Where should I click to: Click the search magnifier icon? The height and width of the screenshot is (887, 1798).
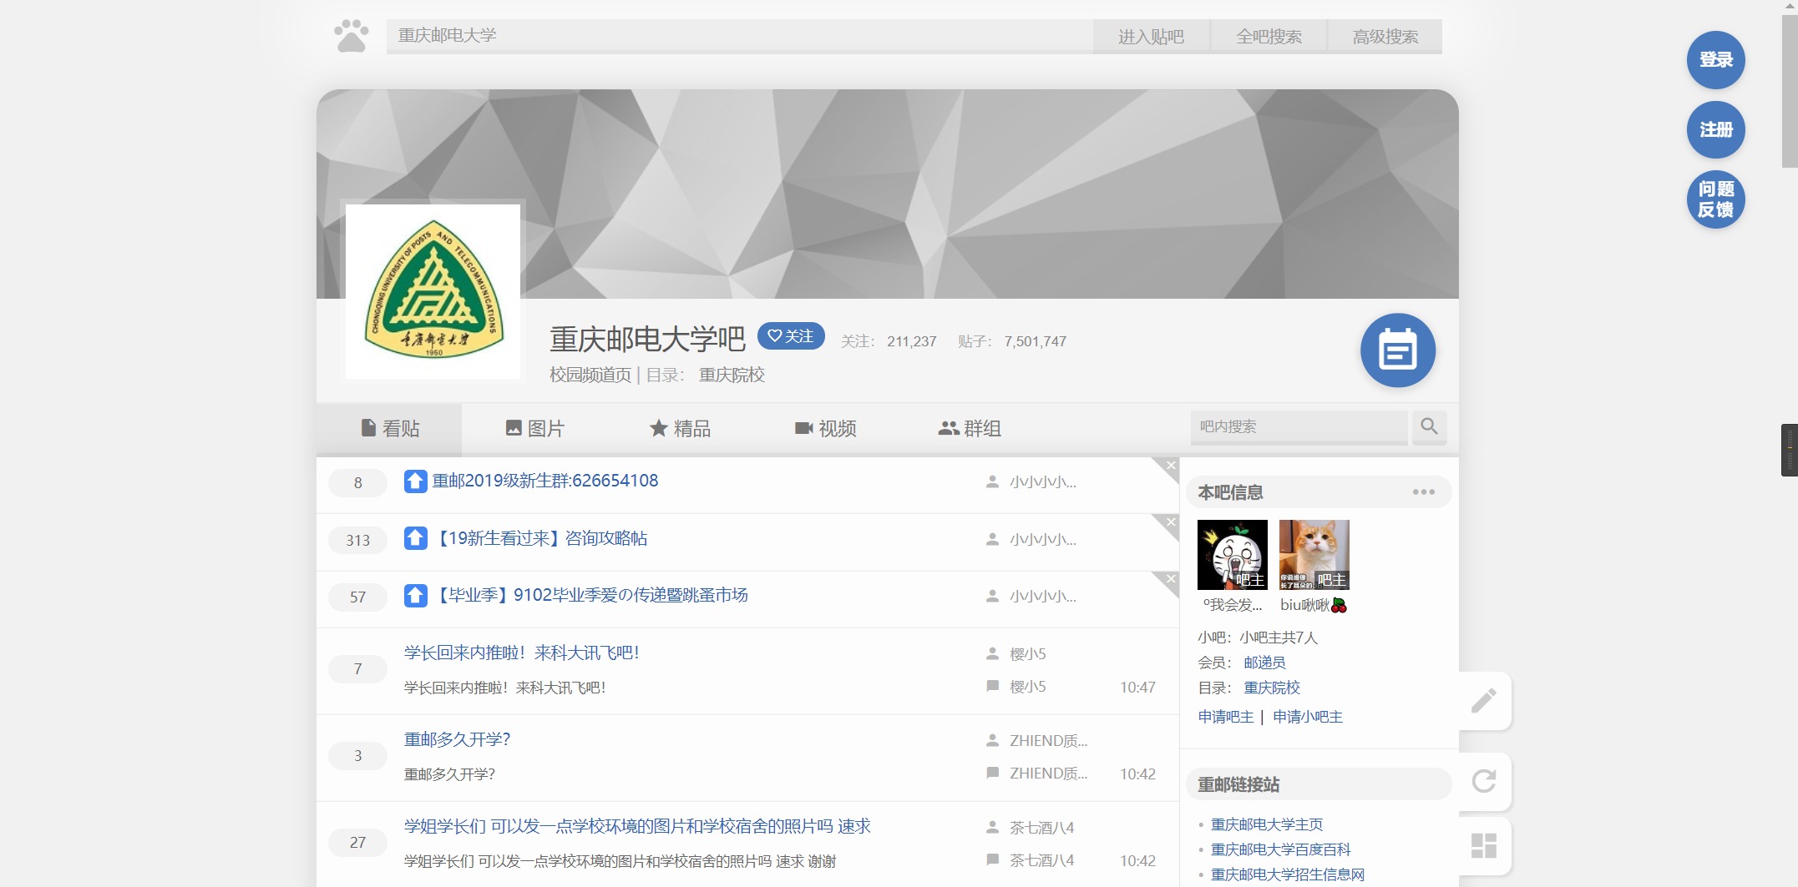click(x=1429, y=427)
